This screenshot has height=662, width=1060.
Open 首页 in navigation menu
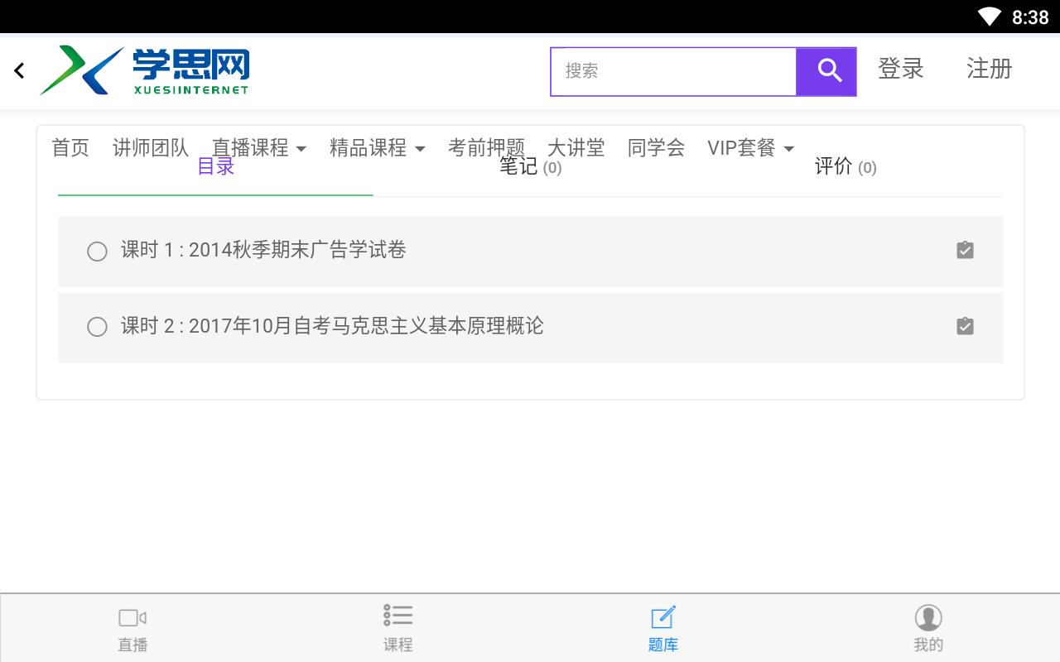click(x=70, y=148)
